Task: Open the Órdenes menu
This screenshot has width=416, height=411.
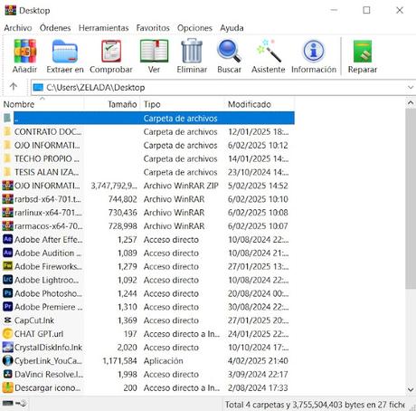Action: coord(55,28)
